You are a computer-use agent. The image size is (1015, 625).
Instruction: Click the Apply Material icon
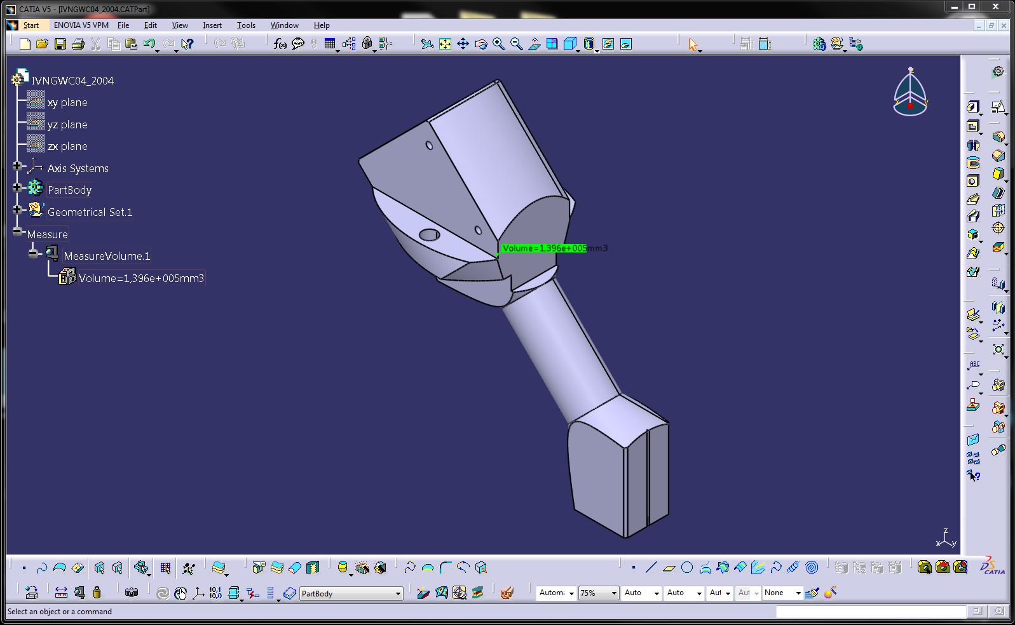(x=506, y=593)
